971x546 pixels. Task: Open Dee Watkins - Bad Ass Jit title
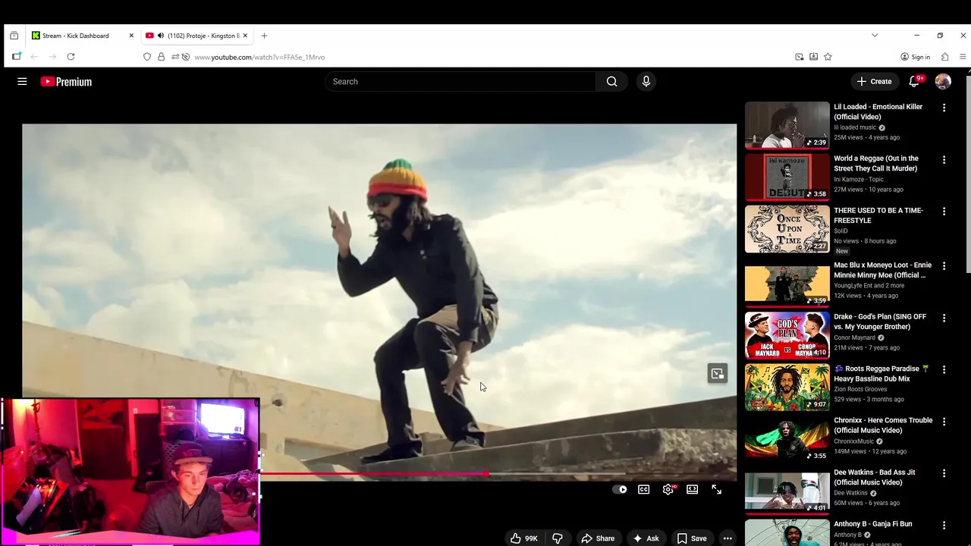click(x=875, y=477)
